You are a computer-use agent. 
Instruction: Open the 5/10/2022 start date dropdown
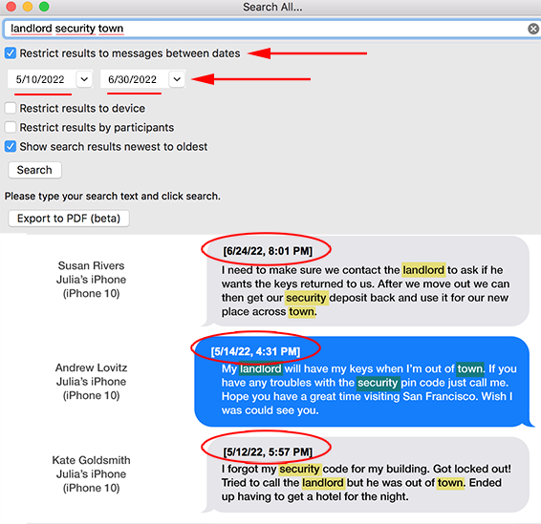(84, 79)
